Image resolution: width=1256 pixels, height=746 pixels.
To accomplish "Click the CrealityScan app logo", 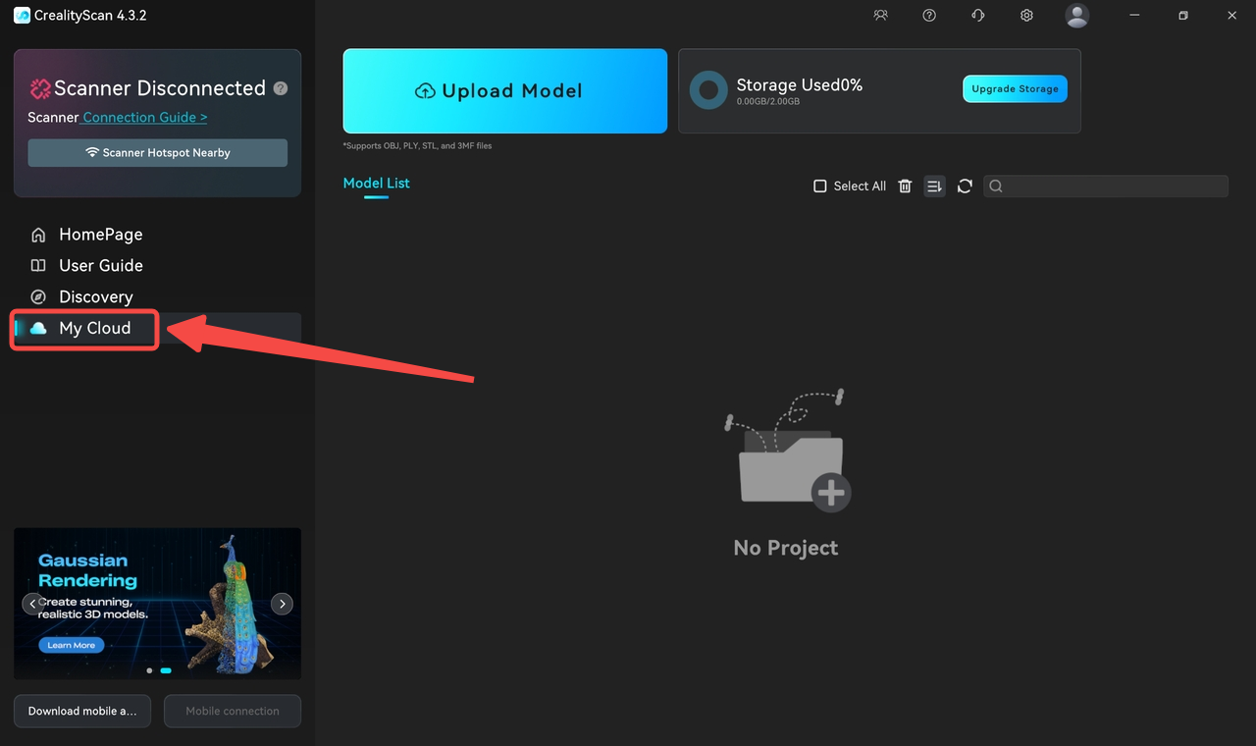I will tap(22, 16).
